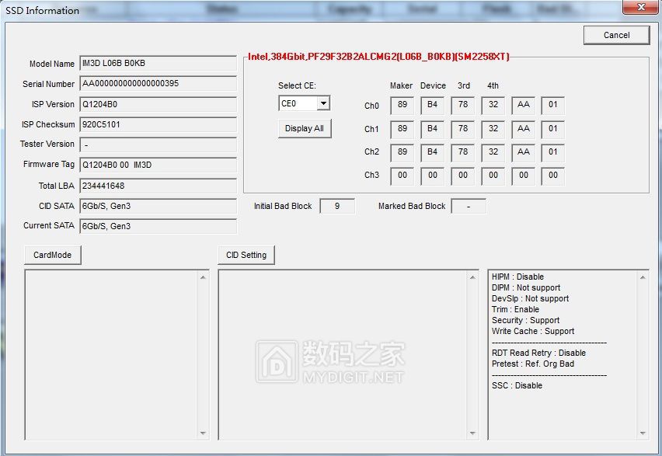Image resolution: width=662 pixels, height=456 pixels.
Task: Click the Display All button
Action: coord(304,128)
